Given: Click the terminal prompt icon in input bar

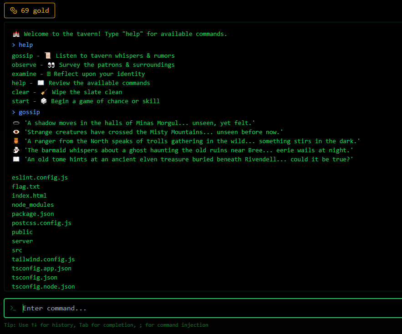Looking at the screenshot, I should (13, 308).
